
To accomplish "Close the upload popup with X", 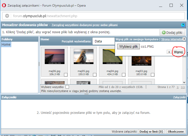I will pos(184,39).
